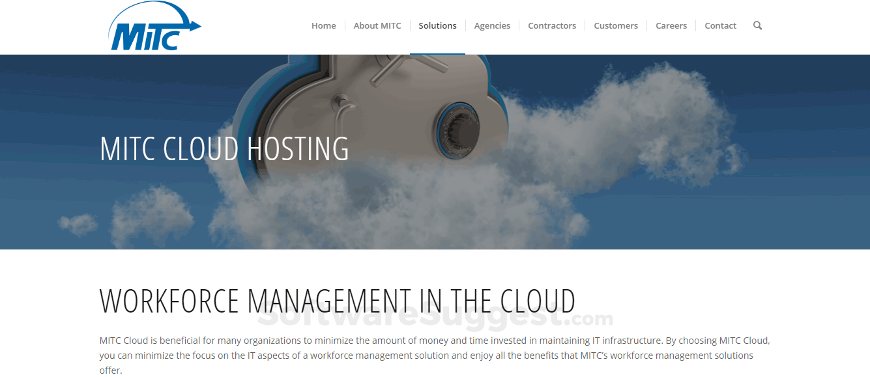View the Customers page

click(x=615, y=25)
